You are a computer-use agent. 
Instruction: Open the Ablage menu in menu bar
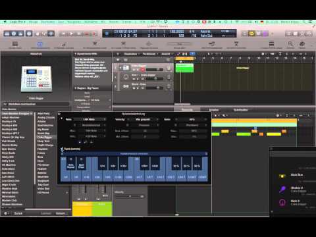tap(34, 22)
